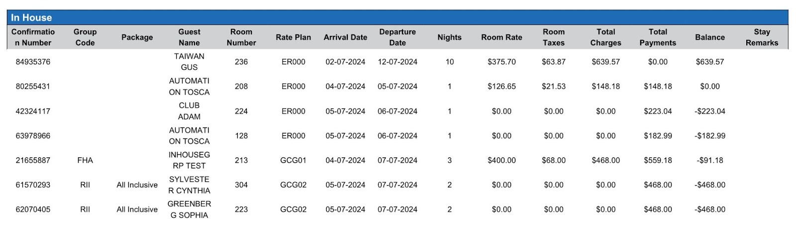Click the Balance column header
The image size is (796, 243).
710,37
